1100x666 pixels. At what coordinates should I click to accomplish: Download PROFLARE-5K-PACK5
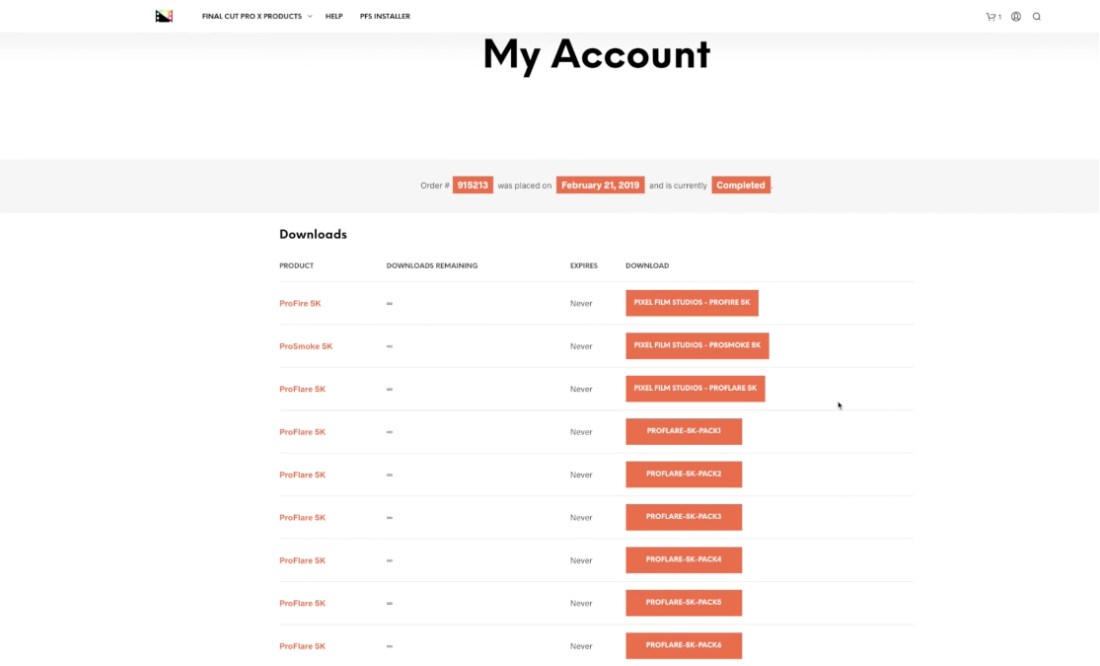(x=684, y=602)
